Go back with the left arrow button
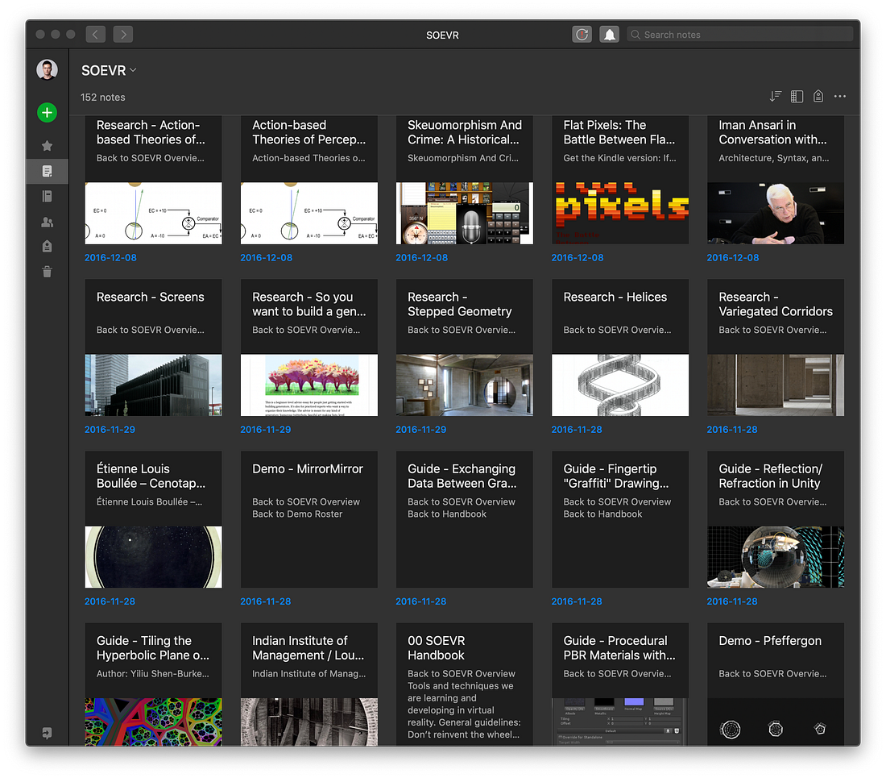 (95, 35)
